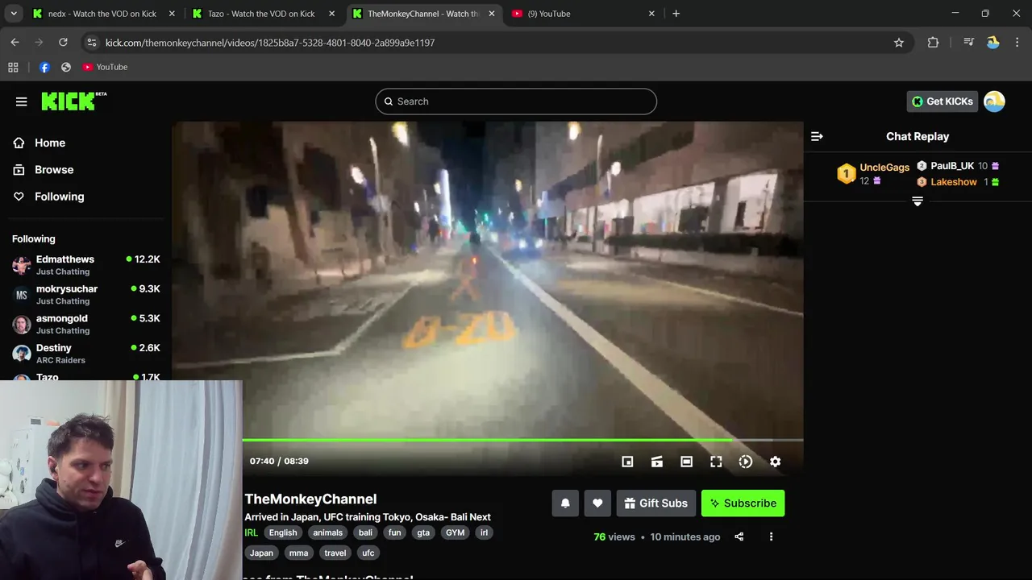This screenshot has width=1032, height=580.
Task: Open the Kick hamburger menu
Action: click(22, 101)
